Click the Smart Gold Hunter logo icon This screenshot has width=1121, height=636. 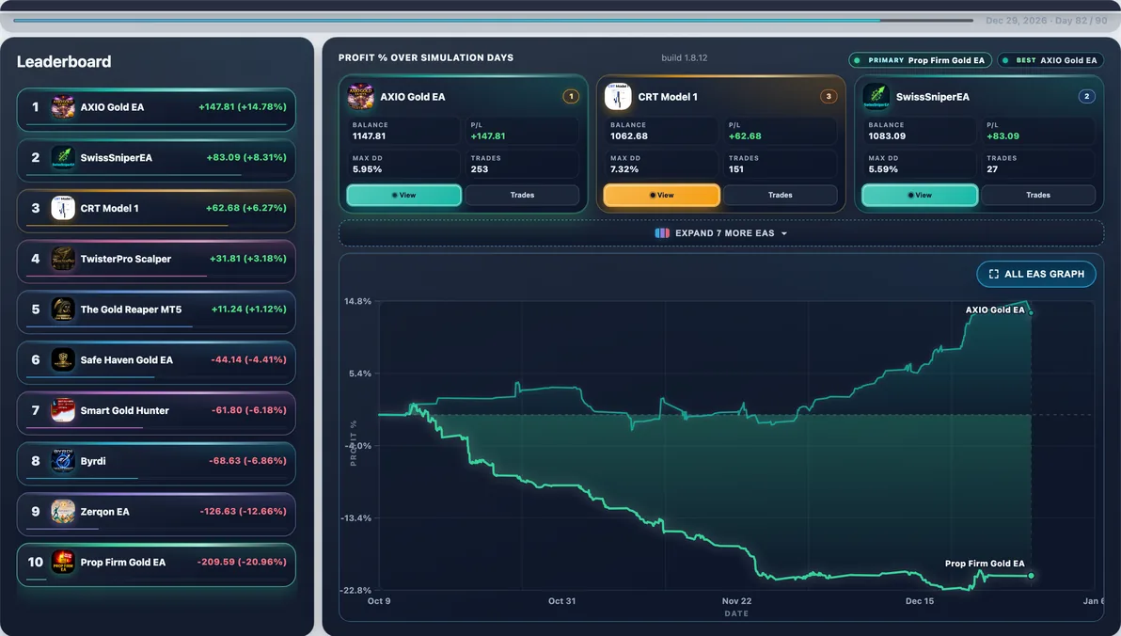click(63, 410)
